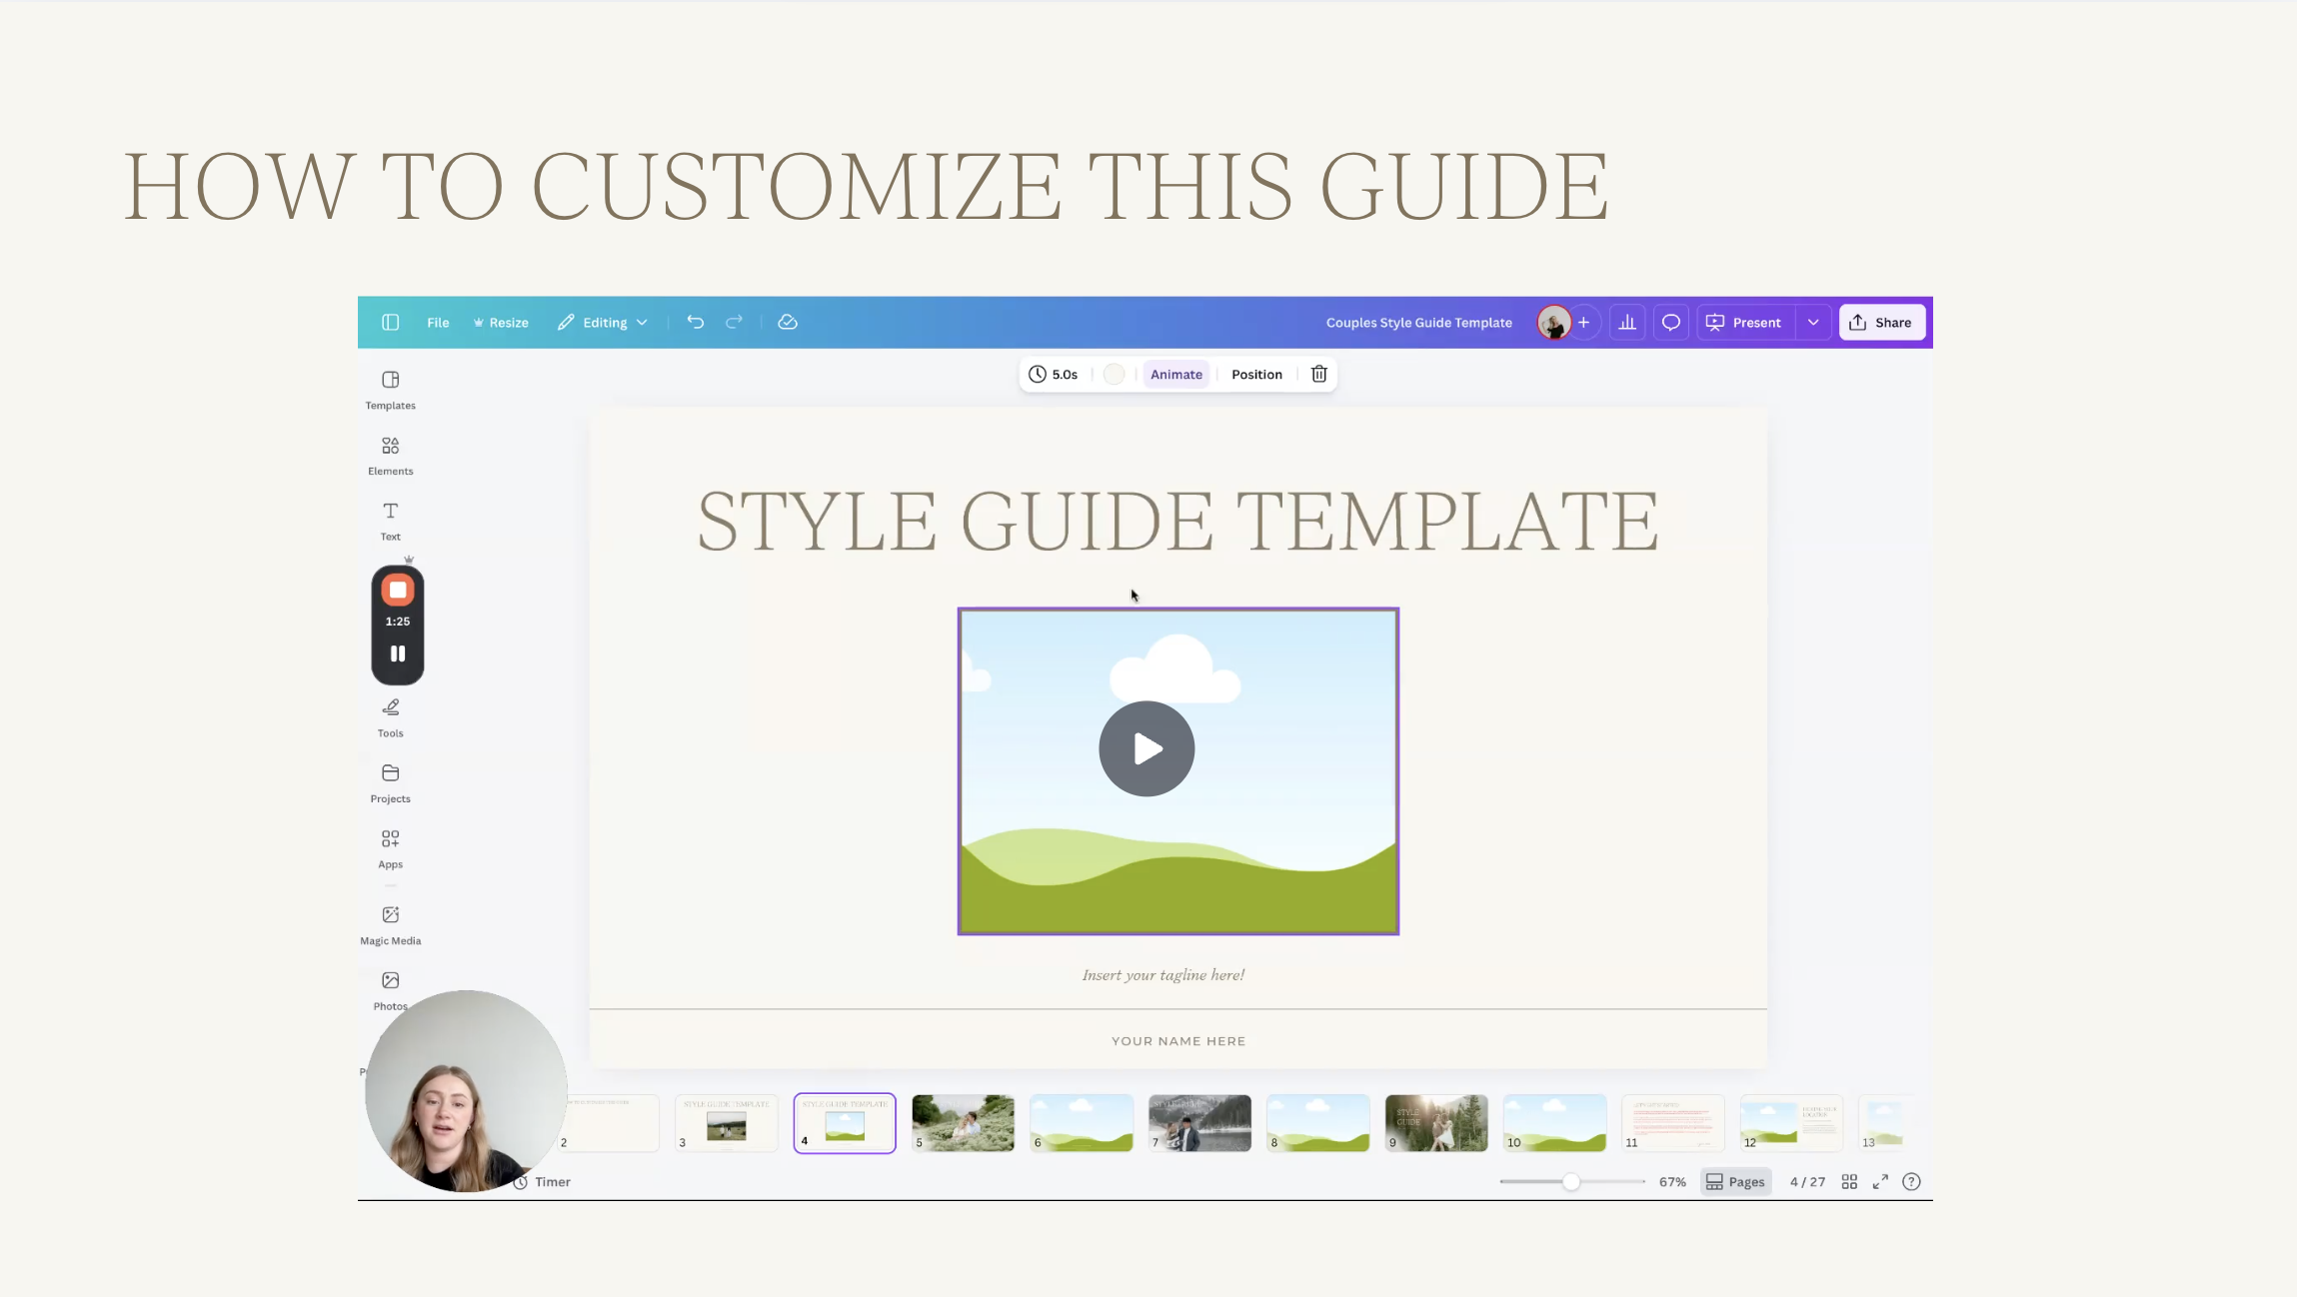The height and width of the screenshot is (1297, 2297).
Task: Select page 10 thumbnail
Action: 1554,1123
